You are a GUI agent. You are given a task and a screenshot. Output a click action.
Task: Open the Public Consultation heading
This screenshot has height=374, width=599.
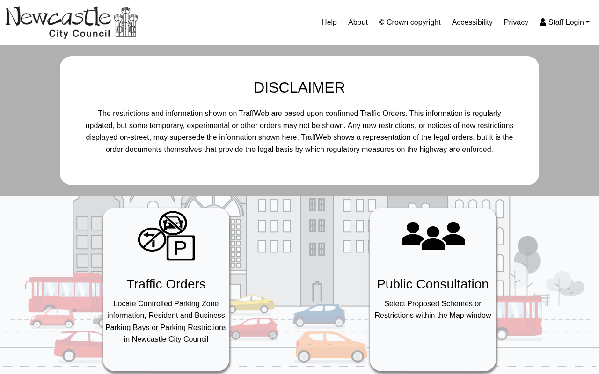[433, 284]
